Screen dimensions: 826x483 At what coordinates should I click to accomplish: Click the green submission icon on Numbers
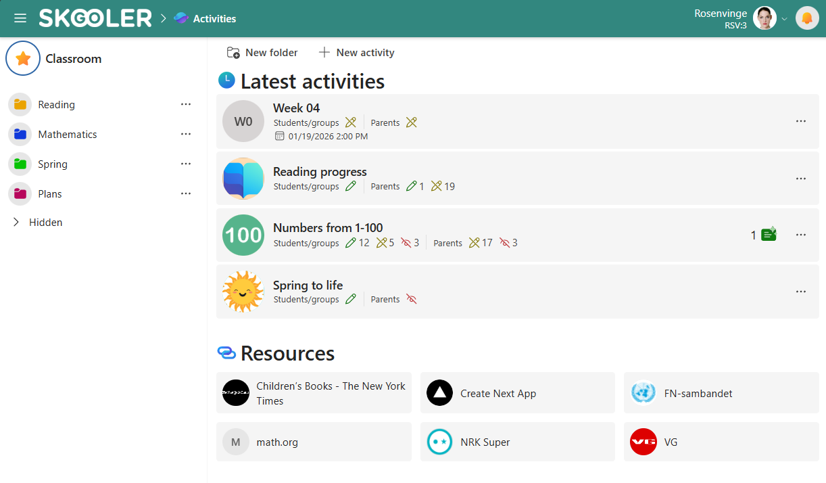tap(769, 234)
